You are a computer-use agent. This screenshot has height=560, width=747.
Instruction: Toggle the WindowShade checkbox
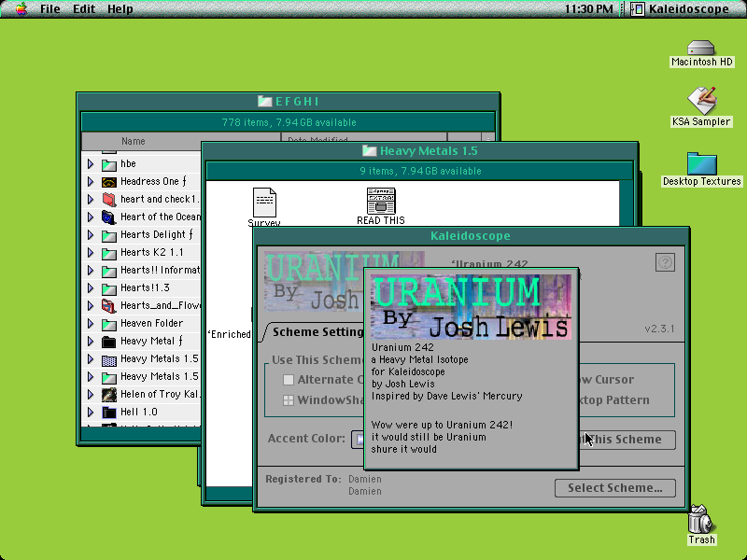click(289, 400)
